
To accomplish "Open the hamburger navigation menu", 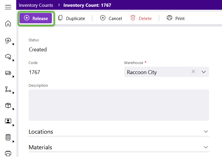I will click(8, 7).
